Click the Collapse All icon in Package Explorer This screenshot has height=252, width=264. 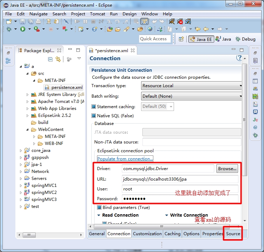(50, 59)
